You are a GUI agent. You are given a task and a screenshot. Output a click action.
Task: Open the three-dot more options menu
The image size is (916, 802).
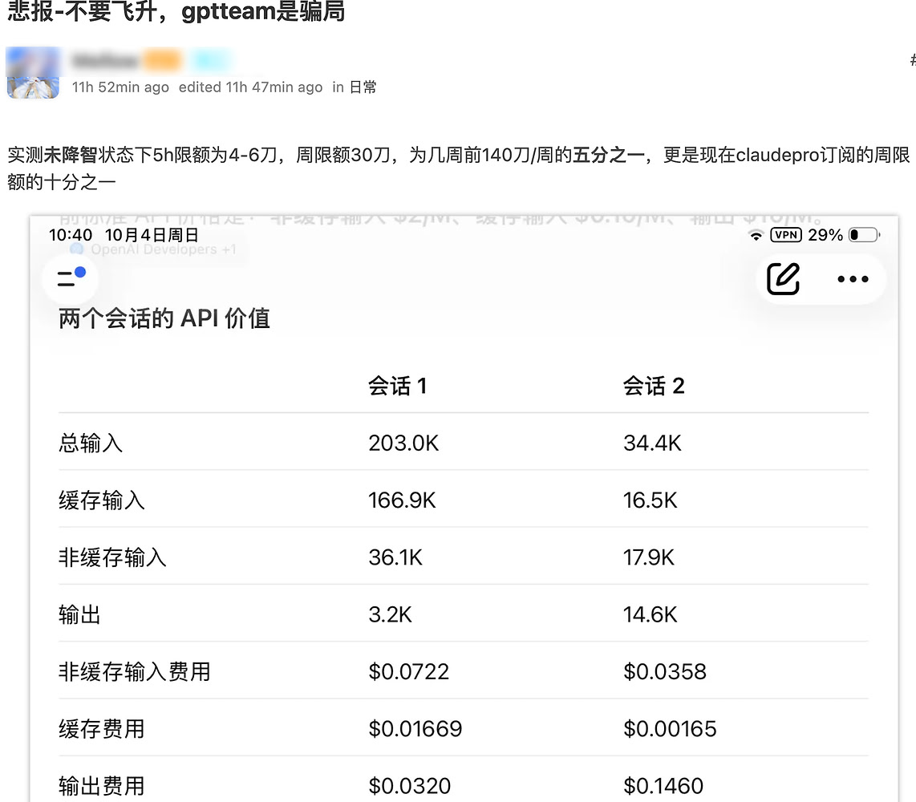pos(853,279)
